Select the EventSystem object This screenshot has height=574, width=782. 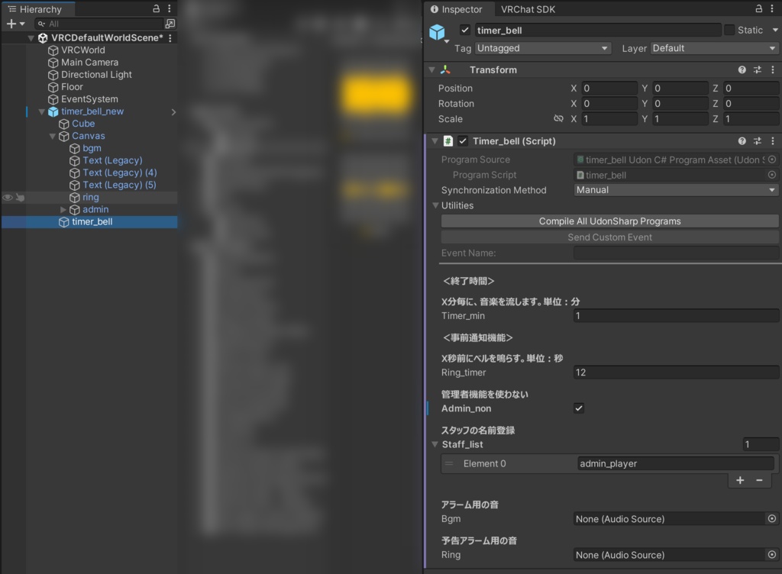(89, 99)
